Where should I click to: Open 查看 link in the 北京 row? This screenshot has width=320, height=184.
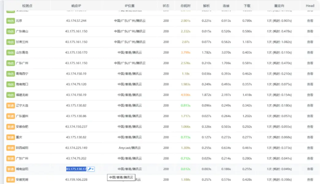(x=310, y=20)
